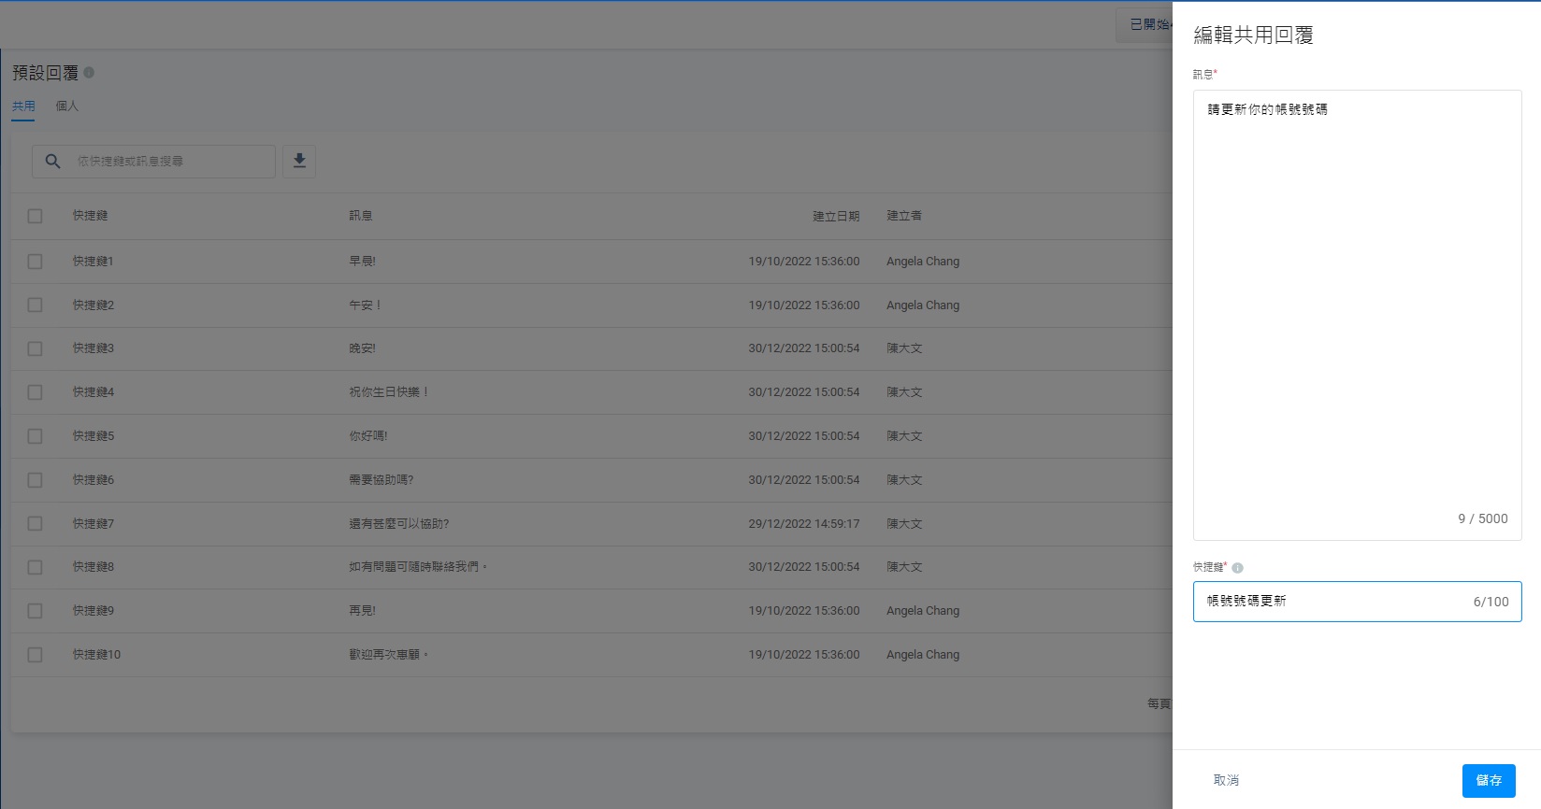Click the date 29/12/2022 14:59:17

(x=804, y=524)
